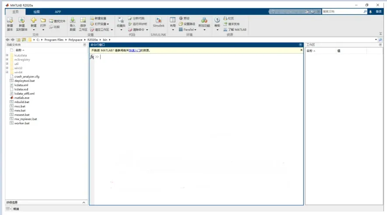Go forward with the address bar arrow
Viewport: 387px width, 215px height.
click(x=13, y=40)
